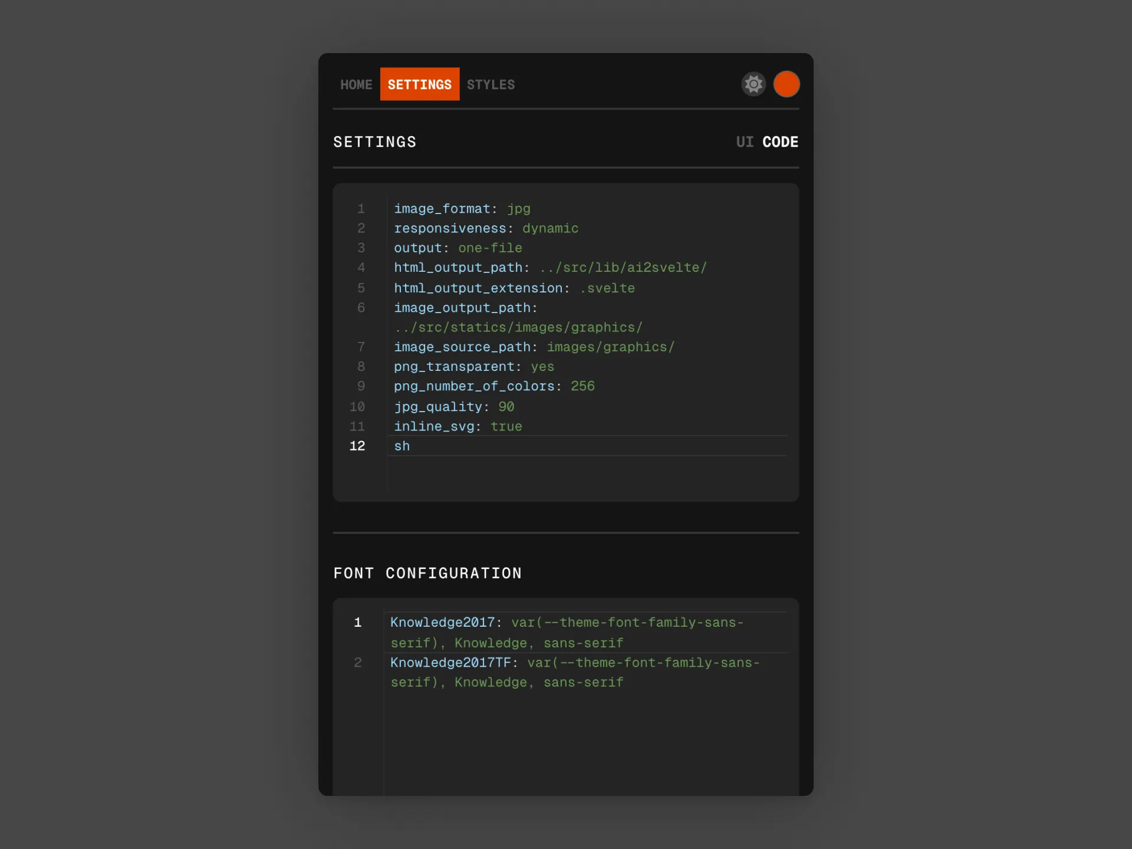The width and height of the screenshot is (1132, 849).
Task: Click the FONT CONFIGURATION heading
Action: [427, 573]
